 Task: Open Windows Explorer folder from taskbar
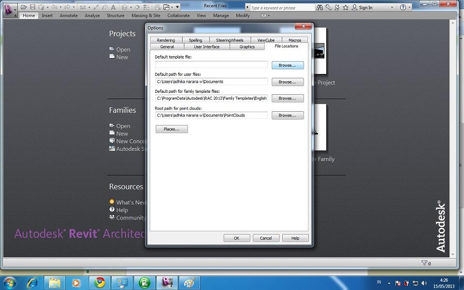55,283
